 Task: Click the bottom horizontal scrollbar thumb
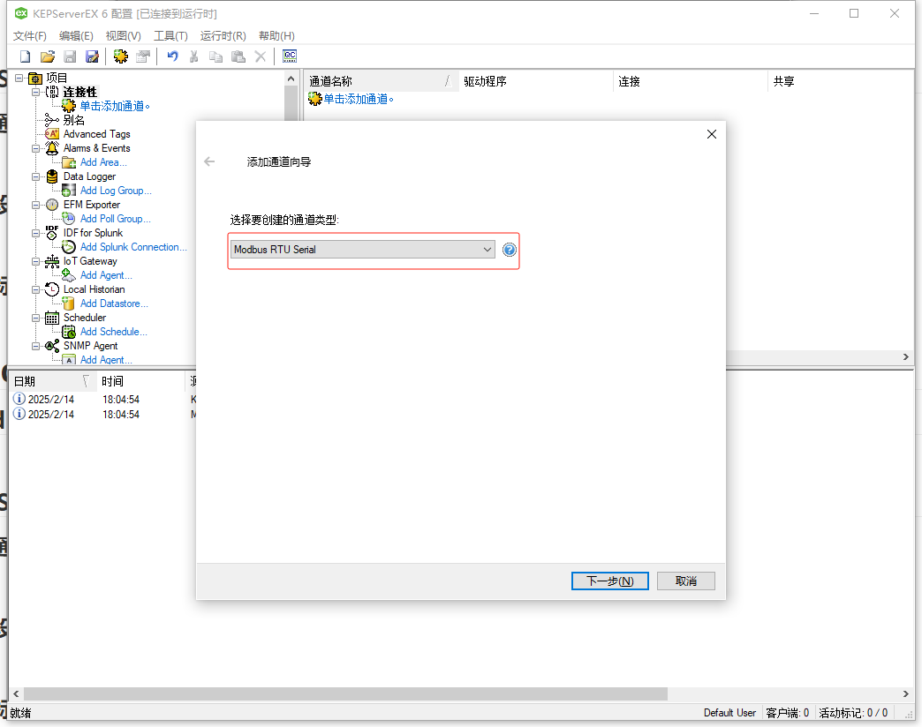click(345, 694)
